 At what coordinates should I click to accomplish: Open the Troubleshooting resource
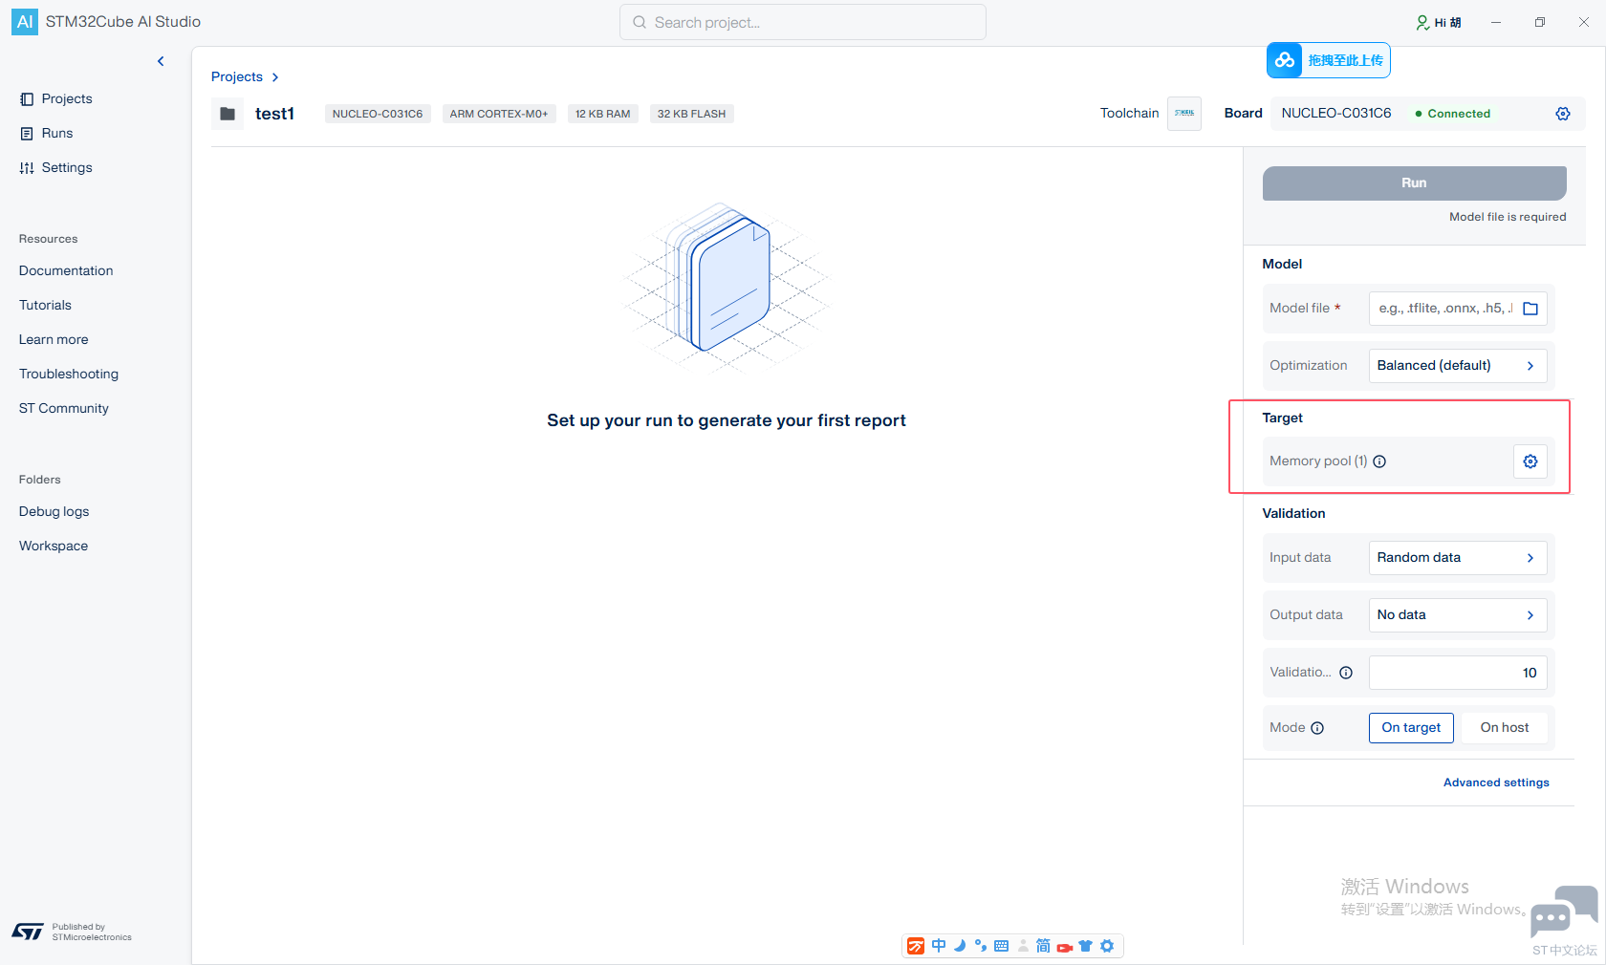(69, 374)
